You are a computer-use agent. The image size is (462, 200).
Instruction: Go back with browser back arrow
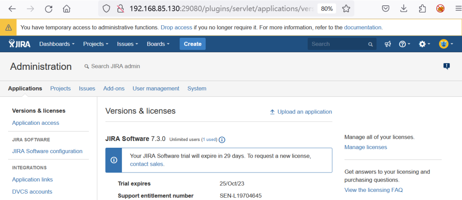point(12,9)
